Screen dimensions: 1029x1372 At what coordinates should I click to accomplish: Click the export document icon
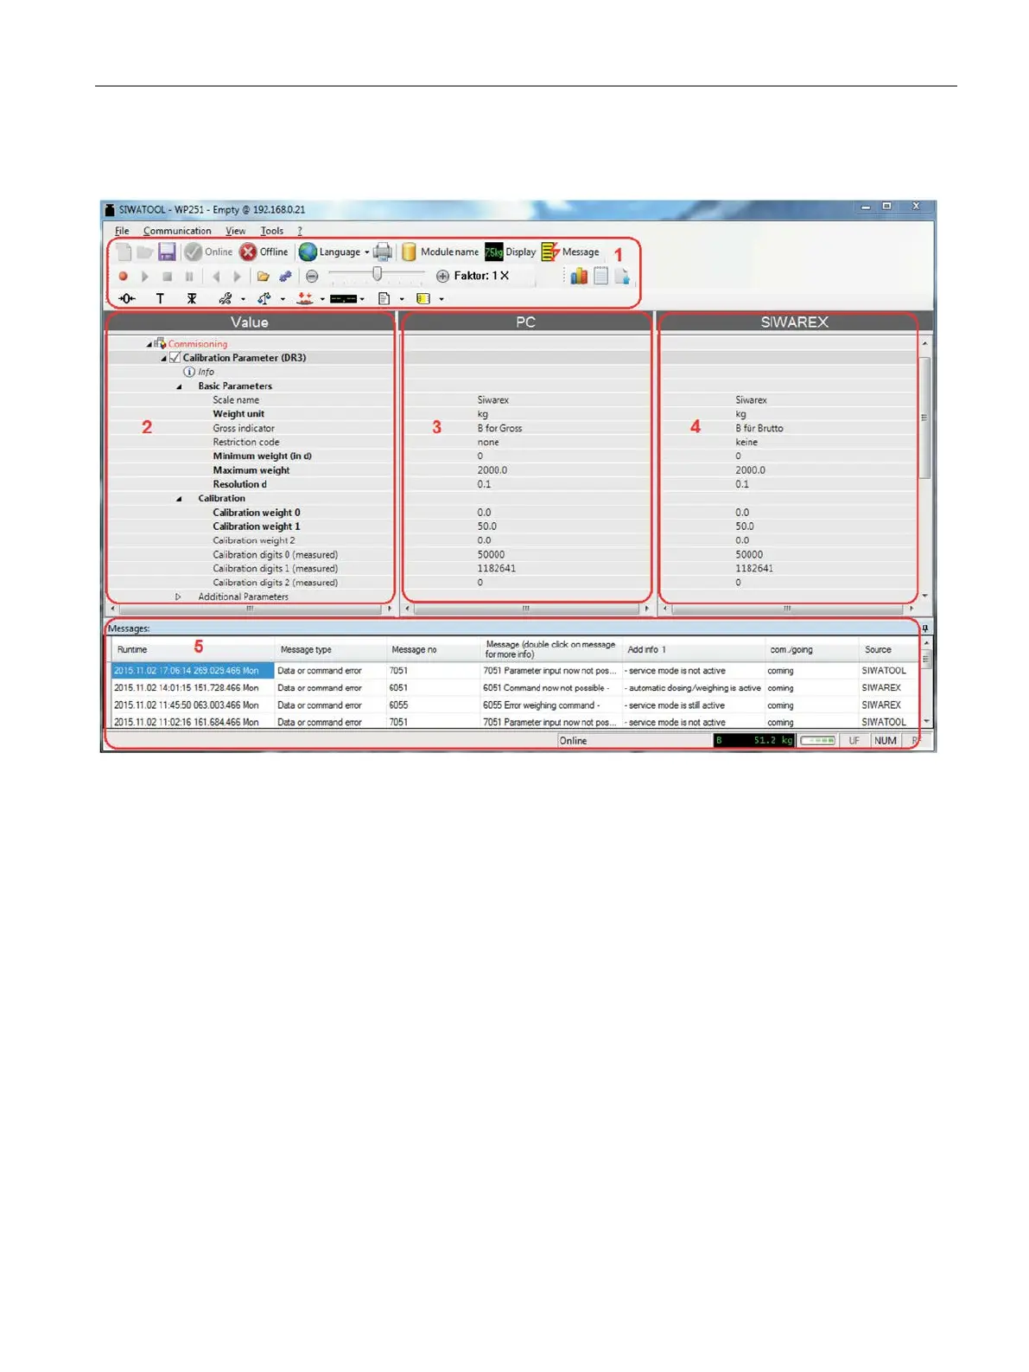pyautogui.click(x=622, y=276)
